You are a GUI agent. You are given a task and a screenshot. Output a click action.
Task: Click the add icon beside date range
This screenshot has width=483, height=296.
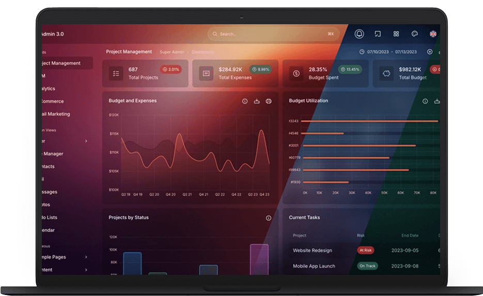tap(430, 52)
